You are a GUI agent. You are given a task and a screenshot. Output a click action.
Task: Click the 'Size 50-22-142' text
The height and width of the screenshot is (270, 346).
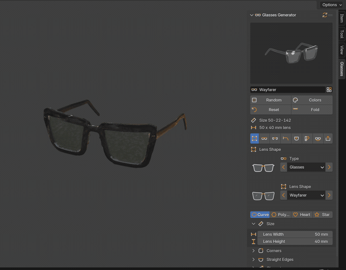click(x=275, y=120)
